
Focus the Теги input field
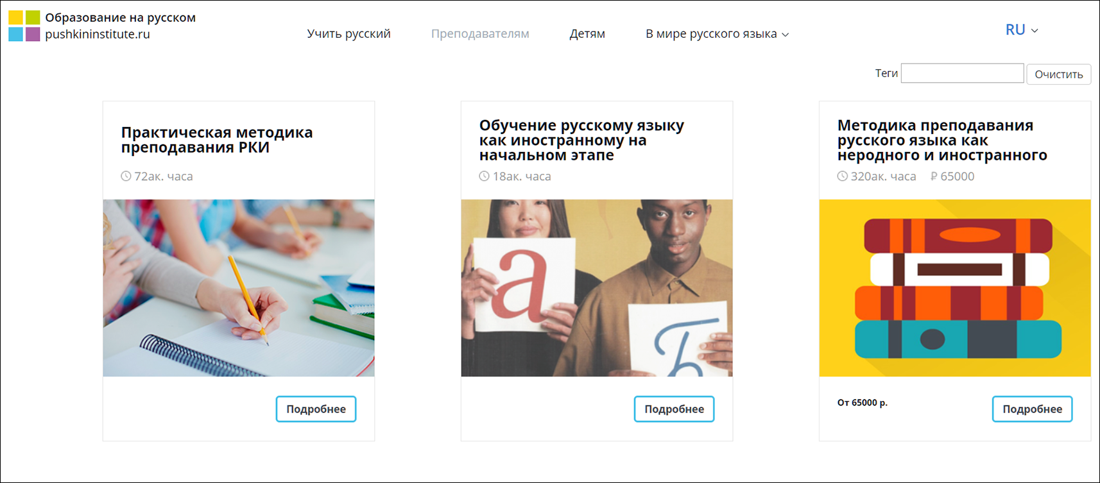click(962, 73)
